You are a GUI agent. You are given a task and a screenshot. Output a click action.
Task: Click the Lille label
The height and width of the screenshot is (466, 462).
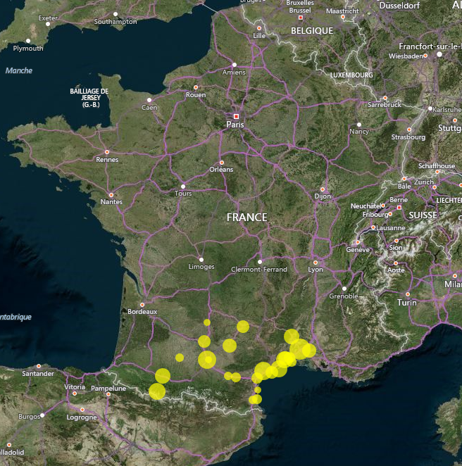[259, 36]
